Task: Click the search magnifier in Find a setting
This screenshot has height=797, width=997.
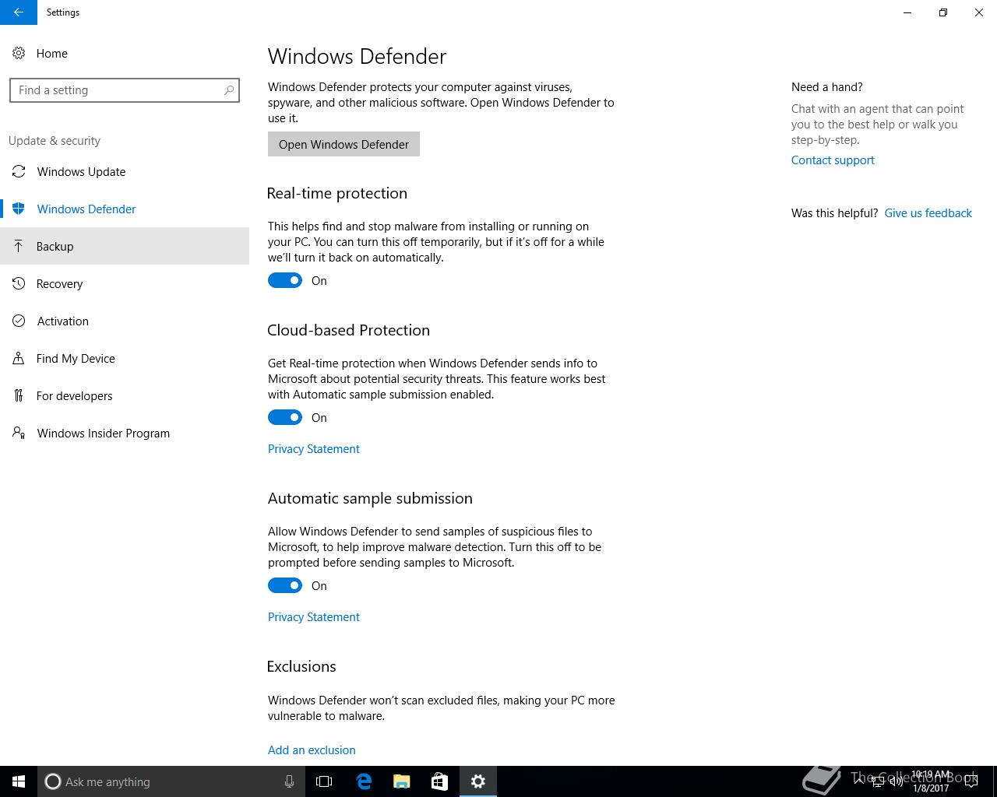Action: point(229,90)
